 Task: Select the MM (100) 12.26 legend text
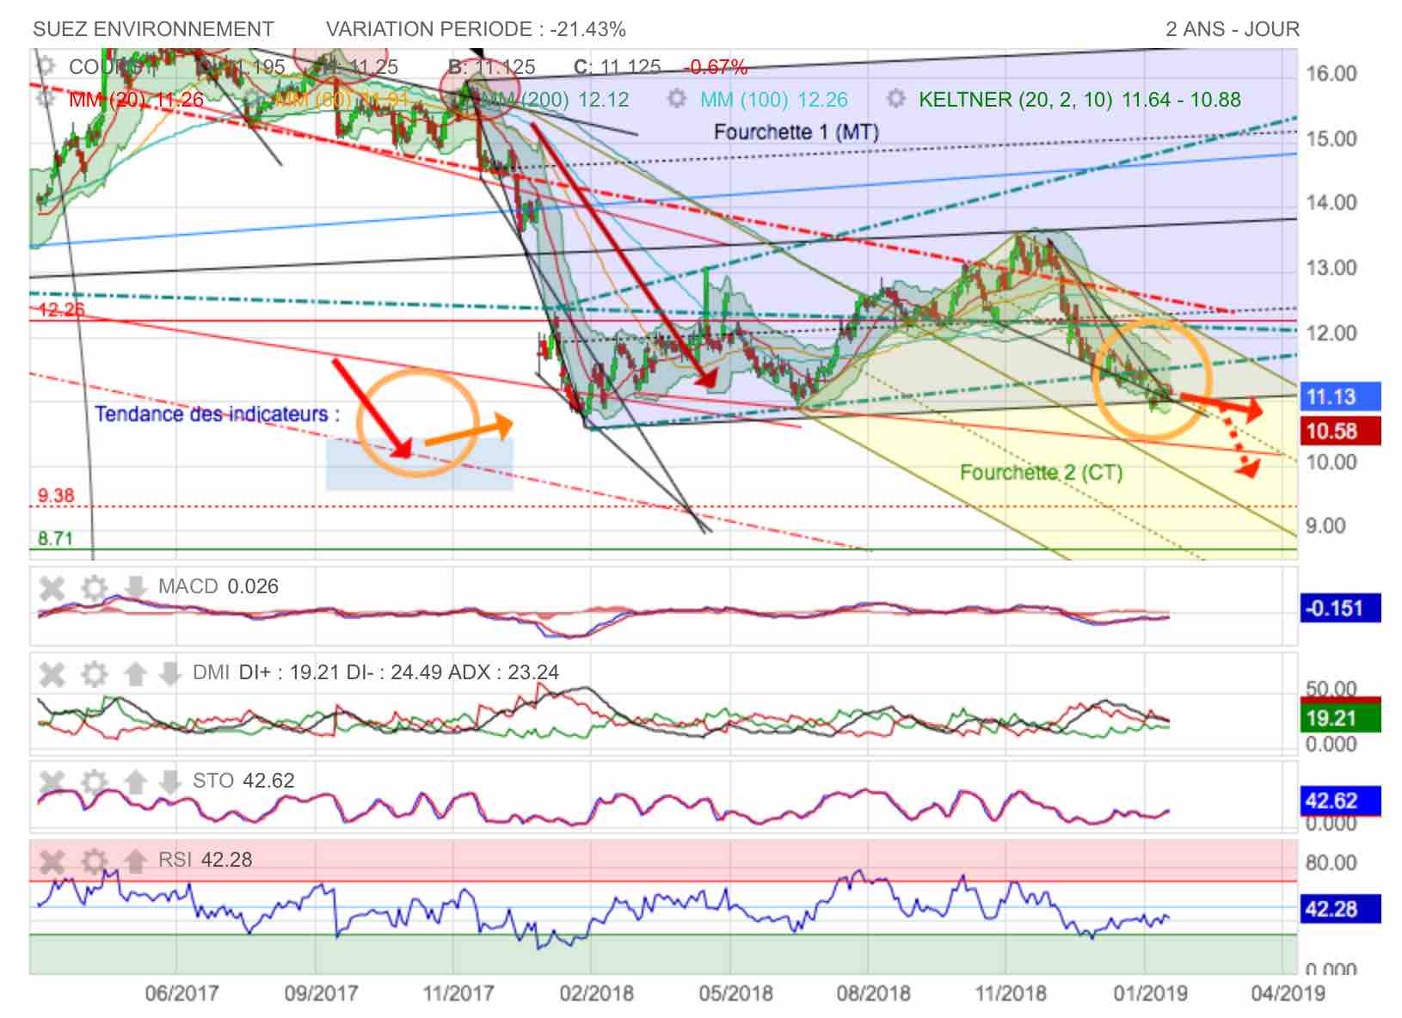tap(773, 100)
